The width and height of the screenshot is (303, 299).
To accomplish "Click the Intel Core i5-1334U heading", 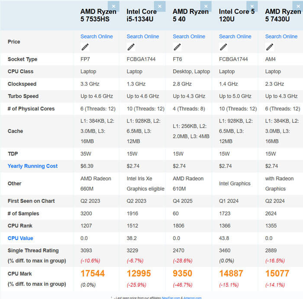I will click(x=142, y=15).
